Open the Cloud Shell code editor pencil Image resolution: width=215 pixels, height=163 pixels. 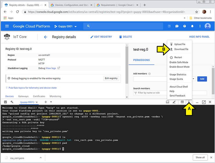pyautogui.click(x=174, y=102)
